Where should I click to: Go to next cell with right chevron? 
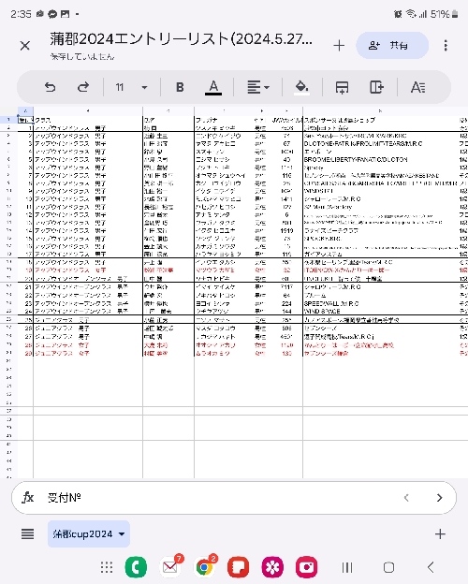[x=439, y=498]
